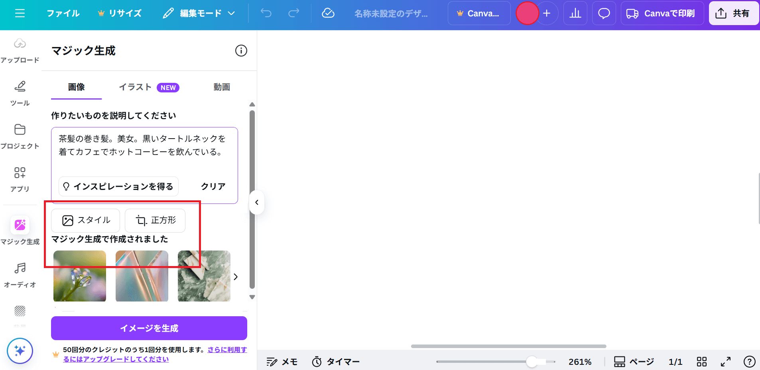The height and width of the screenshot is (370, 760).
Task: Click the help question mark icon
Action: pos(749,362)
